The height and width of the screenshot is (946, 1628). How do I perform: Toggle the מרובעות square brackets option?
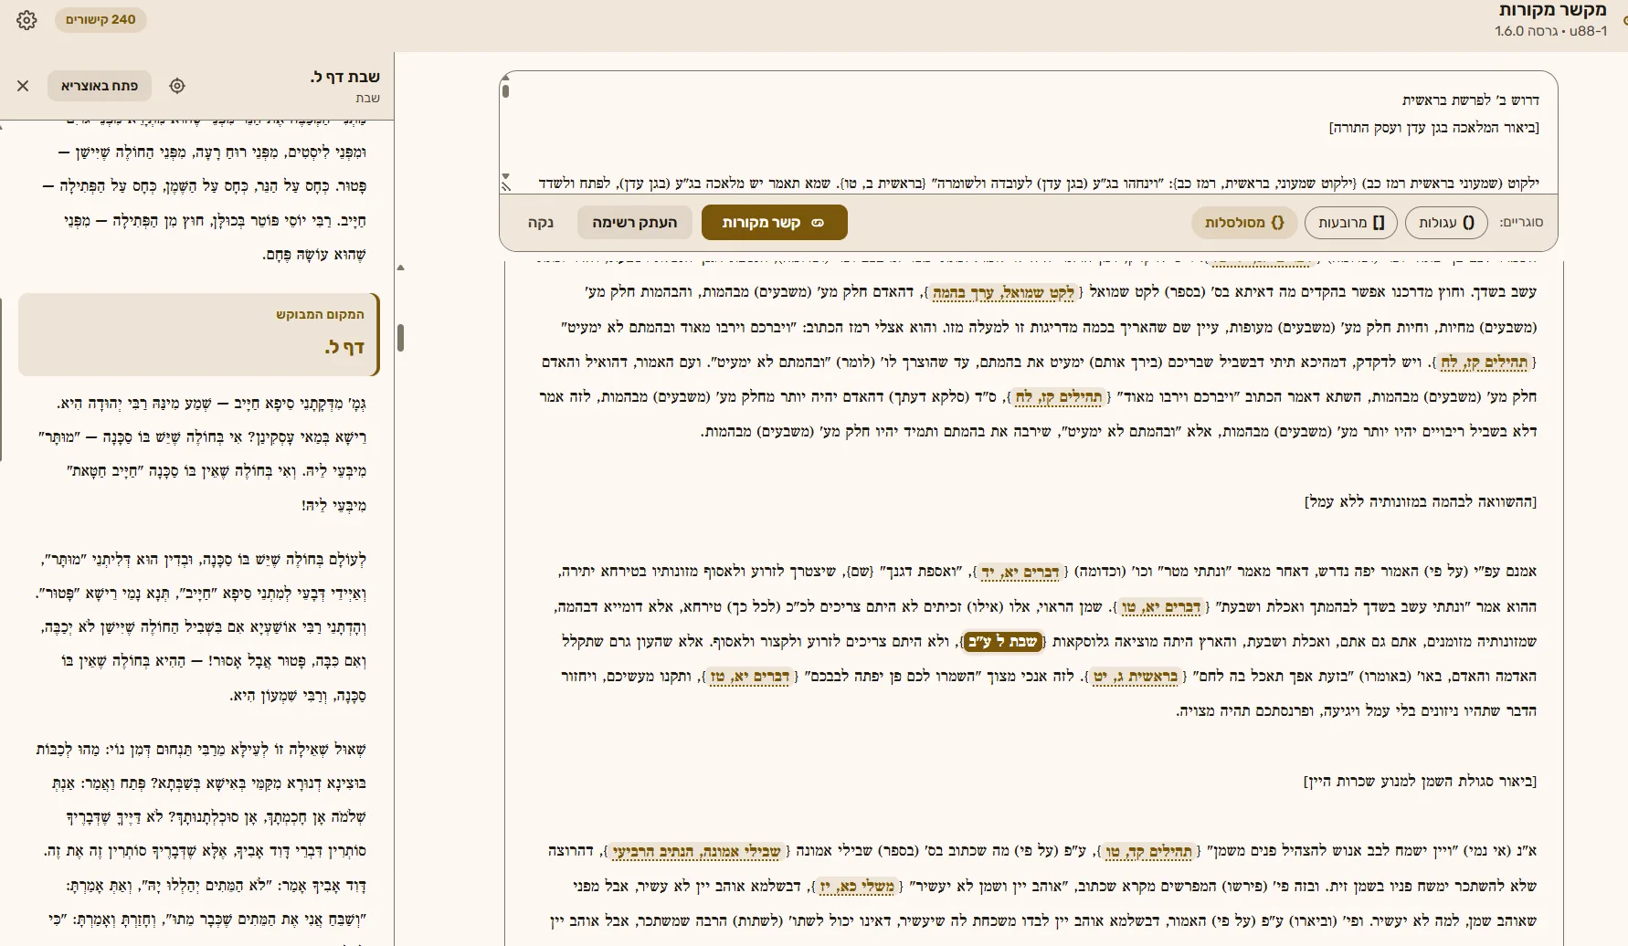(1350, 223)
